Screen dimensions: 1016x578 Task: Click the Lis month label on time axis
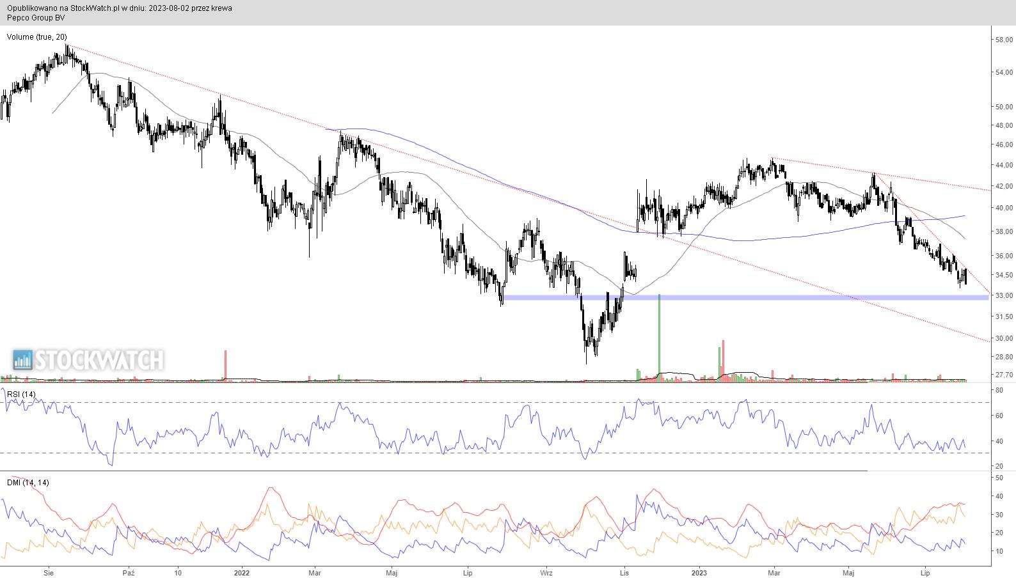tap(625, 573)
